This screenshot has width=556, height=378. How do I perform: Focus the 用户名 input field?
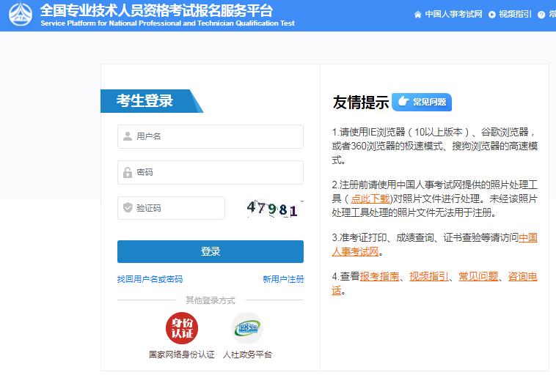coord(216,136)
